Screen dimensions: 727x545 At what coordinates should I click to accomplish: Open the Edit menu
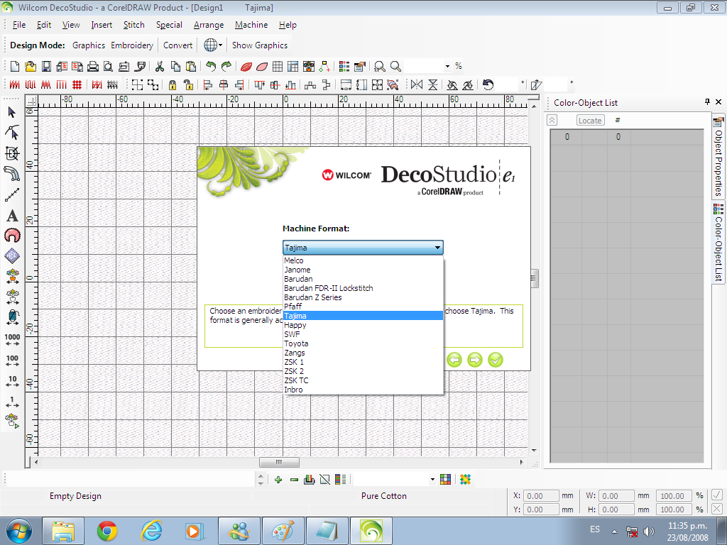(x=44, y=25)
